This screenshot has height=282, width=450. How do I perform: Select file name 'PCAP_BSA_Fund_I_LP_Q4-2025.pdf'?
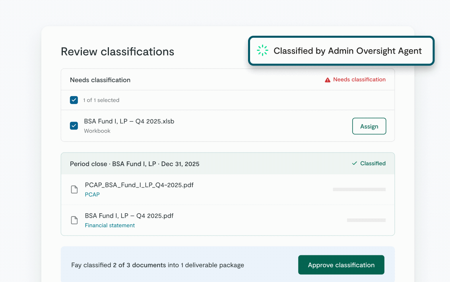(139, 185)
